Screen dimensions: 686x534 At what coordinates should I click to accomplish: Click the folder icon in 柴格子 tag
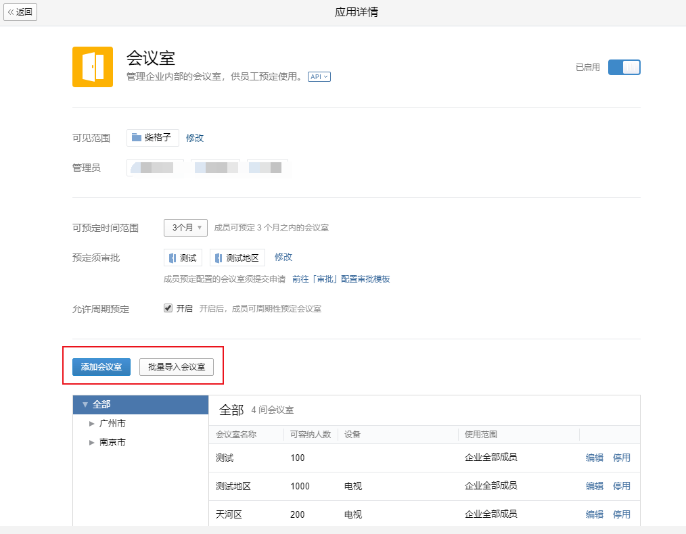[137, 138]
